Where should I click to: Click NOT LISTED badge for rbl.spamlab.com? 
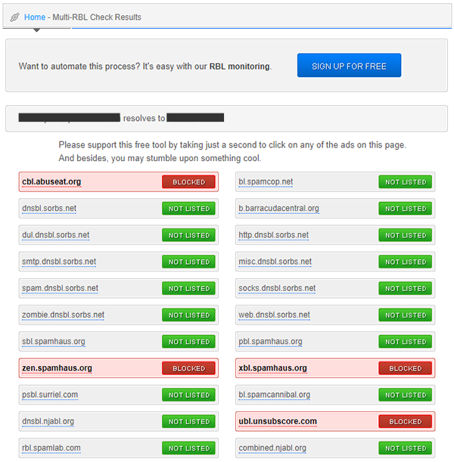(188, 448)
